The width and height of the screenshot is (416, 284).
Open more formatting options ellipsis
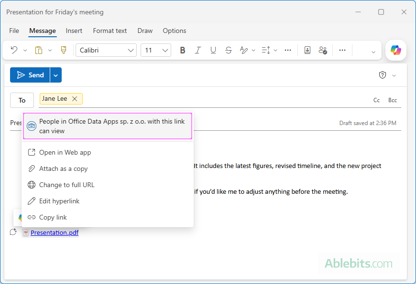[288, 50]
